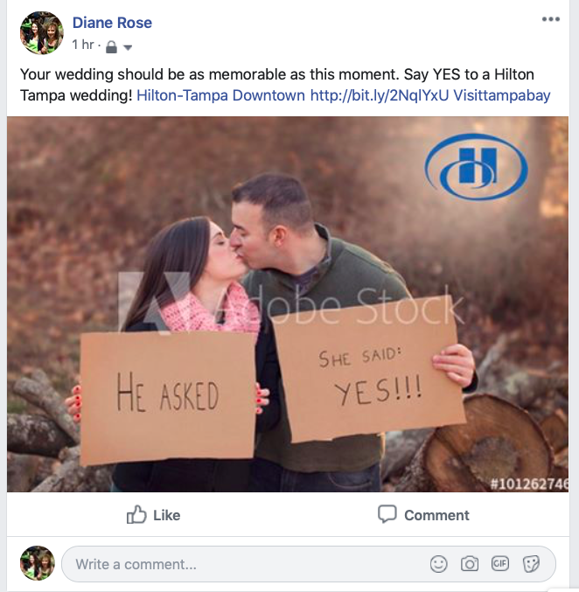Click the privacy lock icon

coord(111,47)
